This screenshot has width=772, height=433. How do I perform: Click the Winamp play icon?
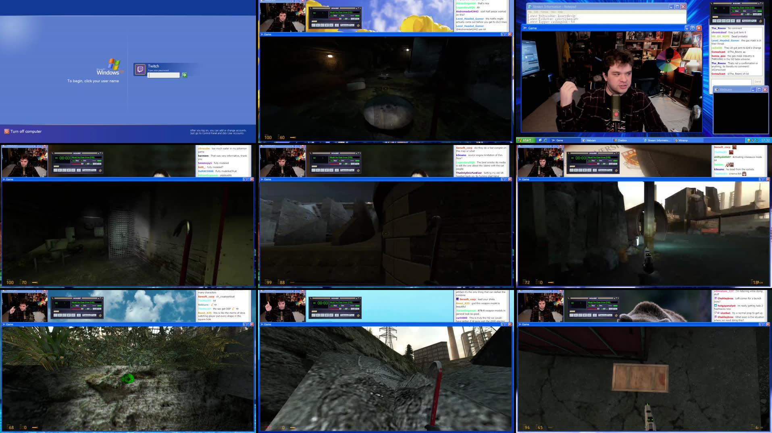tap(718, 21)
